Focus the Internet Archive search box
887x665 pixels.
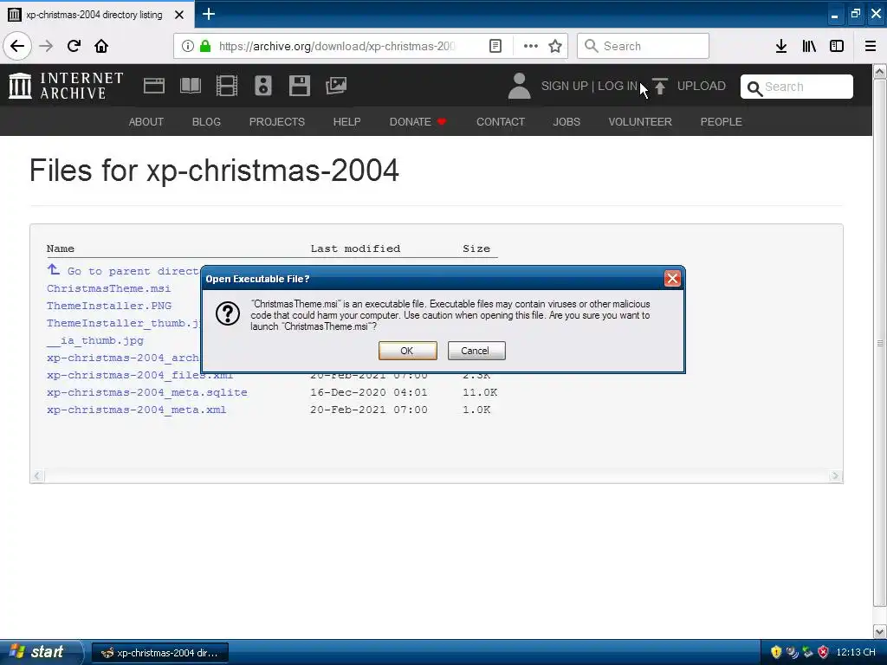click(x=797, y=87)
